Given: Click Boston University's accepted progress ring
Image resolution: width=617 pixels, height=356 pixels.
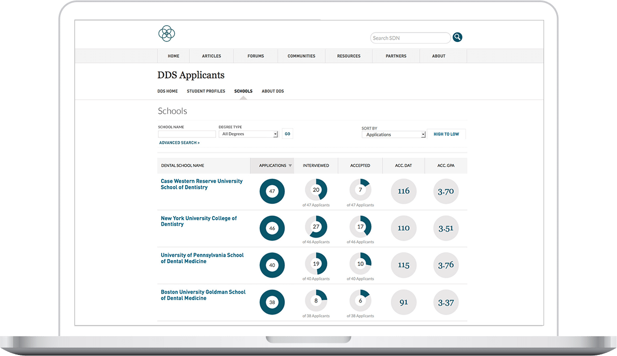Looking at the screenshot, I should [360, 302].
